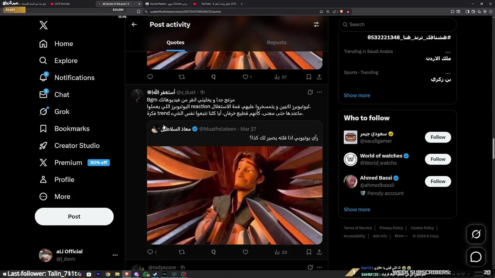The height and width of the screenshot is (278, 495).
Task: Click Show more under Who to follow
Action: click(357, 209)
